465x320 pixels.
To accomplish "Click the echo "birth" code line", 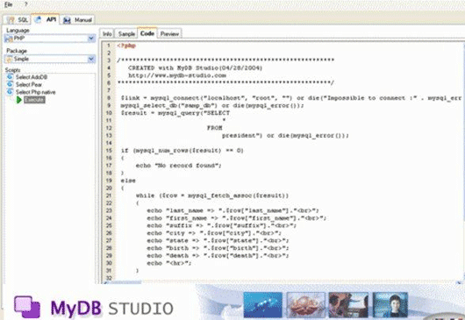I will tap(218, 248).
